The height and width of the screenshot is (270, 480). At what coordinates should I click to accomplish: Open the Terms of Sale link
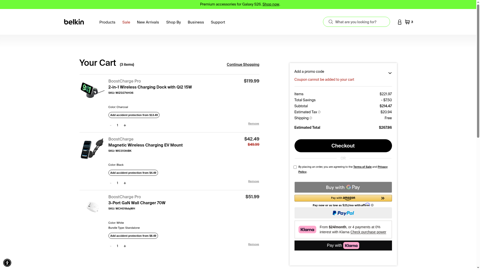point(362,167)
